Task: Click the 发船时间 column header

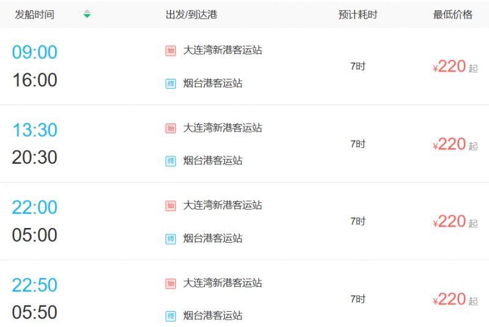Action: tap(35, 14)
